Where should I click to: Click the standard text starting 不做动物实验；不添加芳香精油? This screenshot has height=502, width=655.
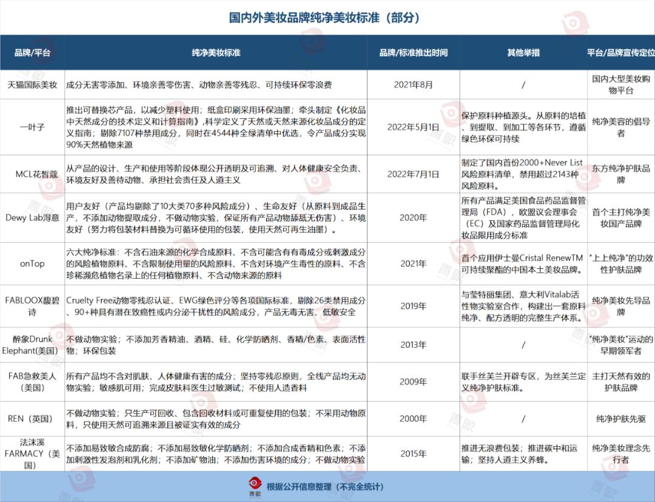tap(216, 345)
